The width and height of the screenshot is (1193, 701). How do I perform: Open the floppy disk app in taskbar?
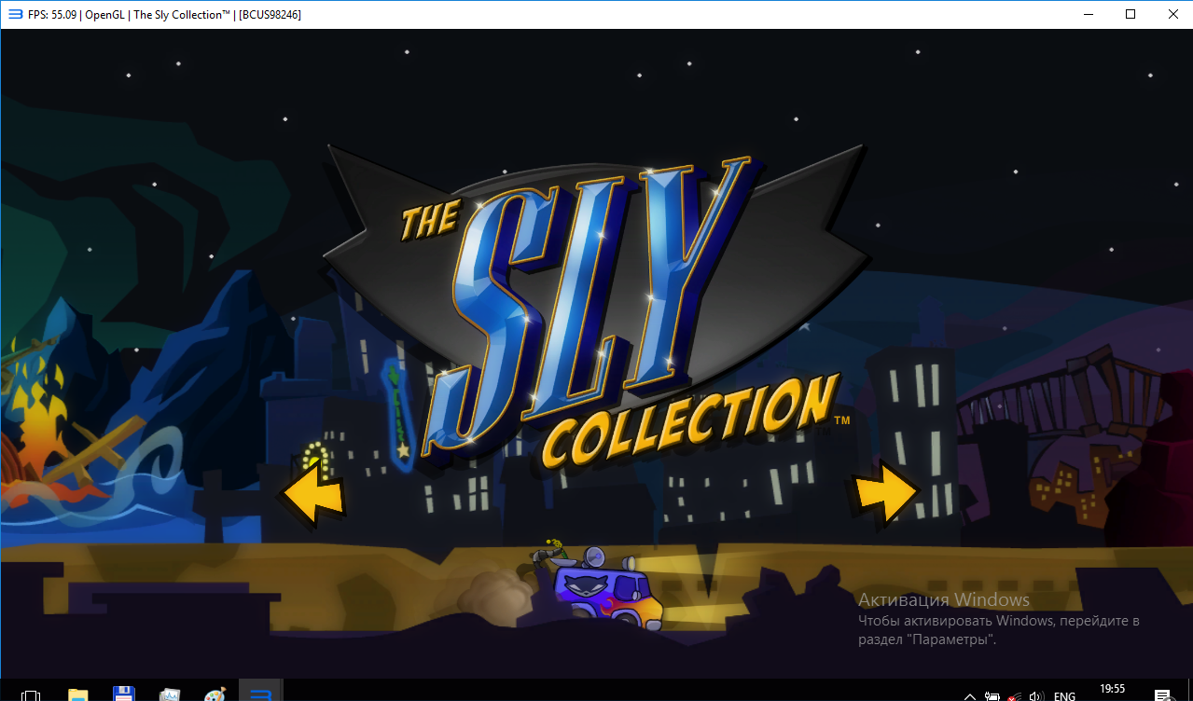123,694
